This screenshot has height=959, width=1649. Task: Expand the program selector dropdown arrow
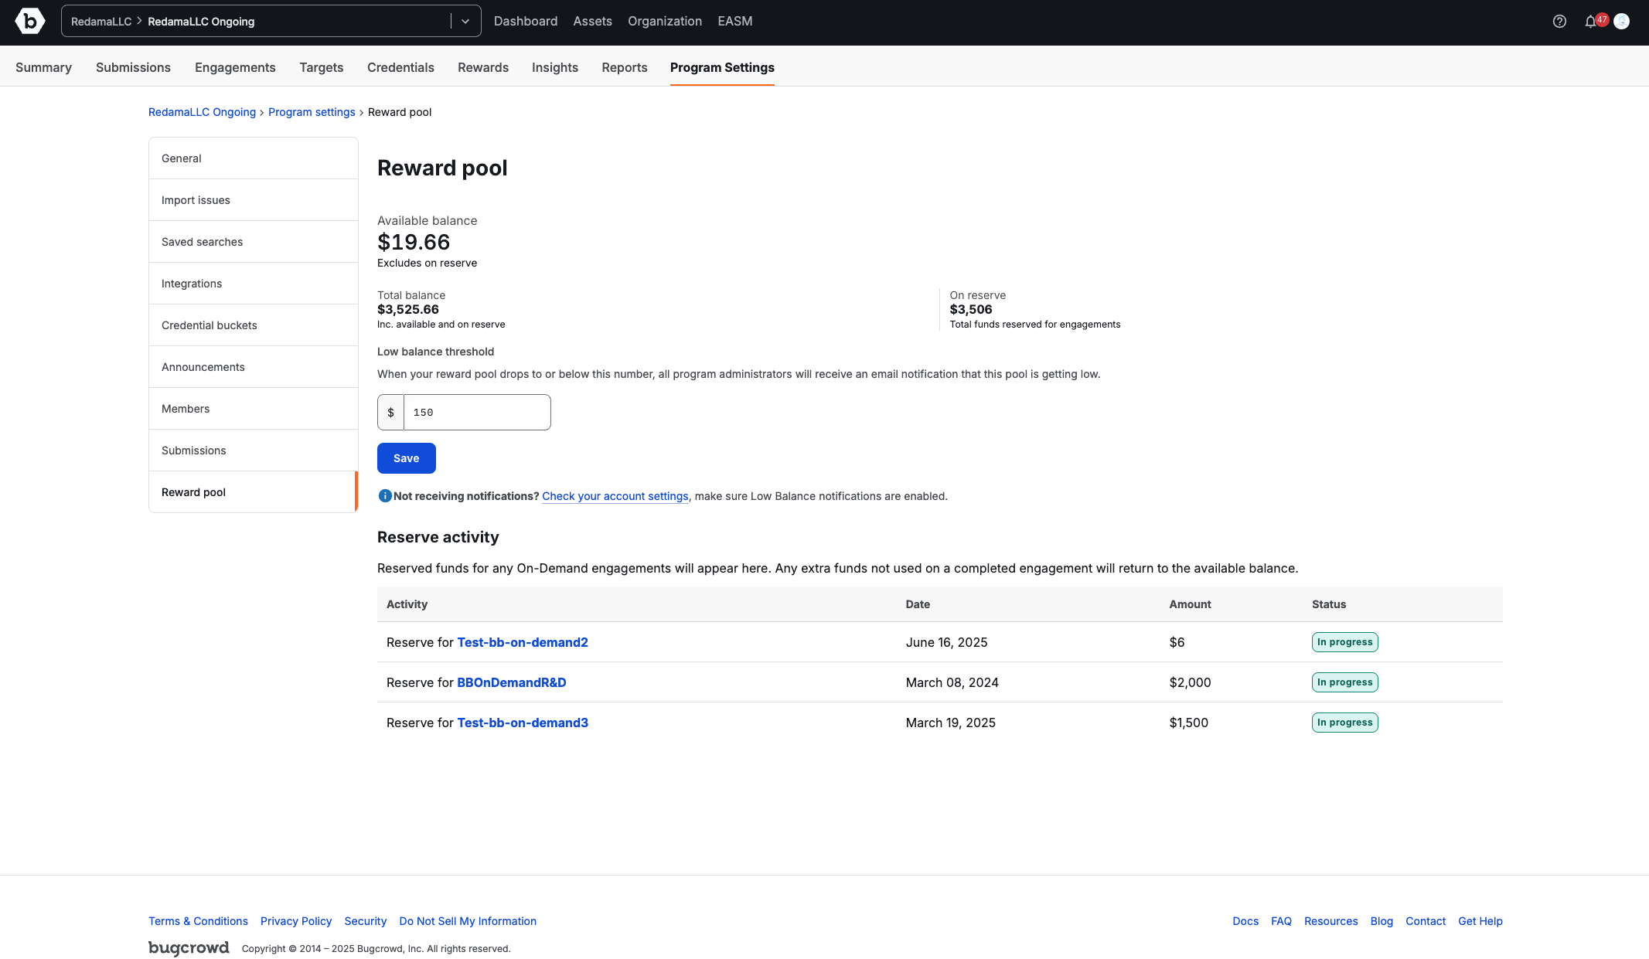tap(465, 22)
